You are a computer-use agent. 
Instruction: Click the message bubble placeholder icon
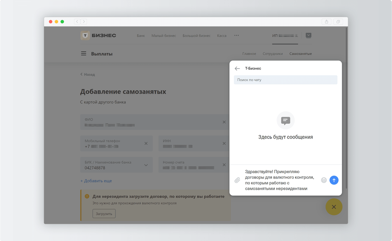pyautogui.click(x=285, y=120)
